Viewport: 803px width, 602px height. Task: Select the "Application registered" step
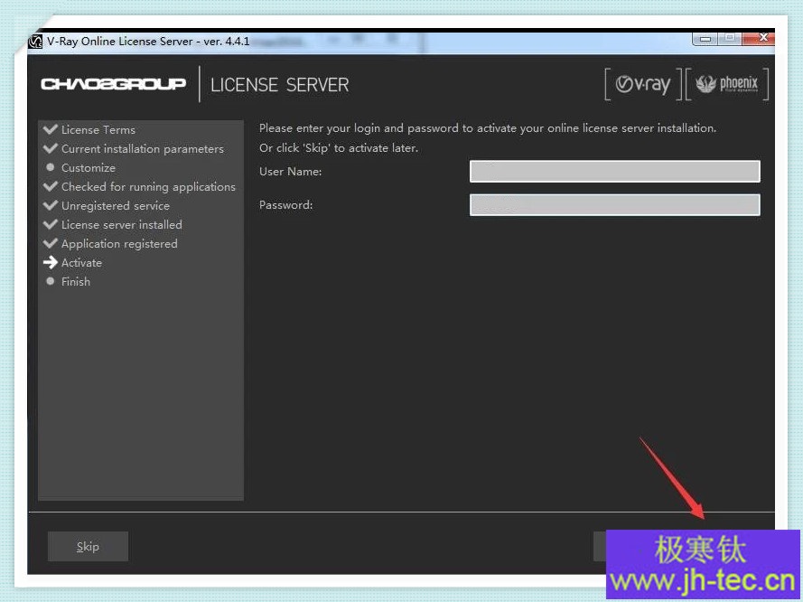[119, 243]
